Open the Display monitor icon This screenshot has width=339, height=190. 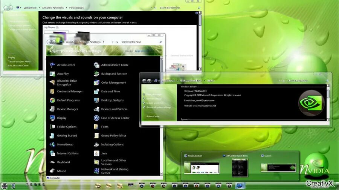(52, 118)
